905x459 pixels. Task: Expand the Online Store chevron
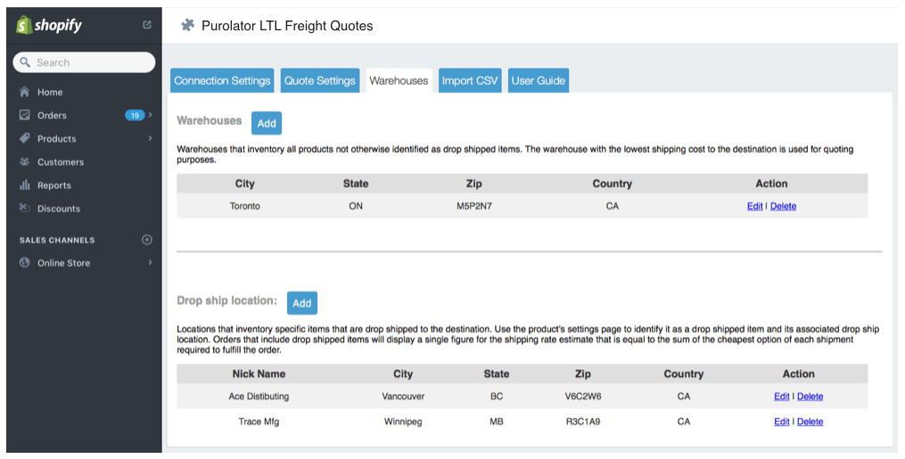tap(150, 262)
